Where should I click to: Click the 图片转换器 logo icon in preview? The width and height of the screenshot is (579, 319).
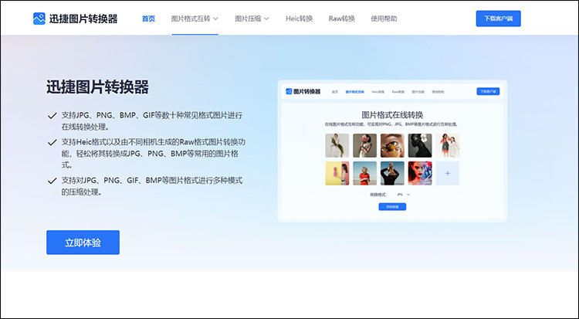[289, 91]
